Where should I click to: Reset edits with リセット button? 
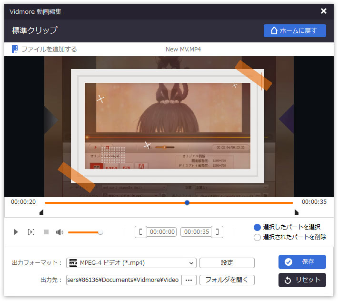point(302,280)
